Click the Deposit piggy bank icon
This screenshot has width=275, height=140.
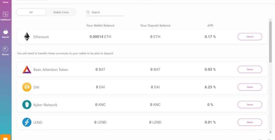(5, 32)
